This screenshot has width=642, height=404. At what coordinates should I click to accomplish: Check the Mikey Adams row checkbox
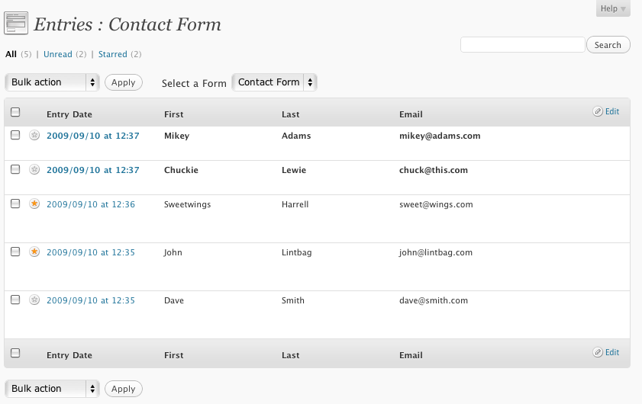point(15,135)
